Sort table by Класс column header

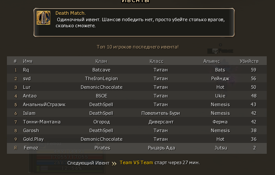pyautogui.click(x=157, y=61)
